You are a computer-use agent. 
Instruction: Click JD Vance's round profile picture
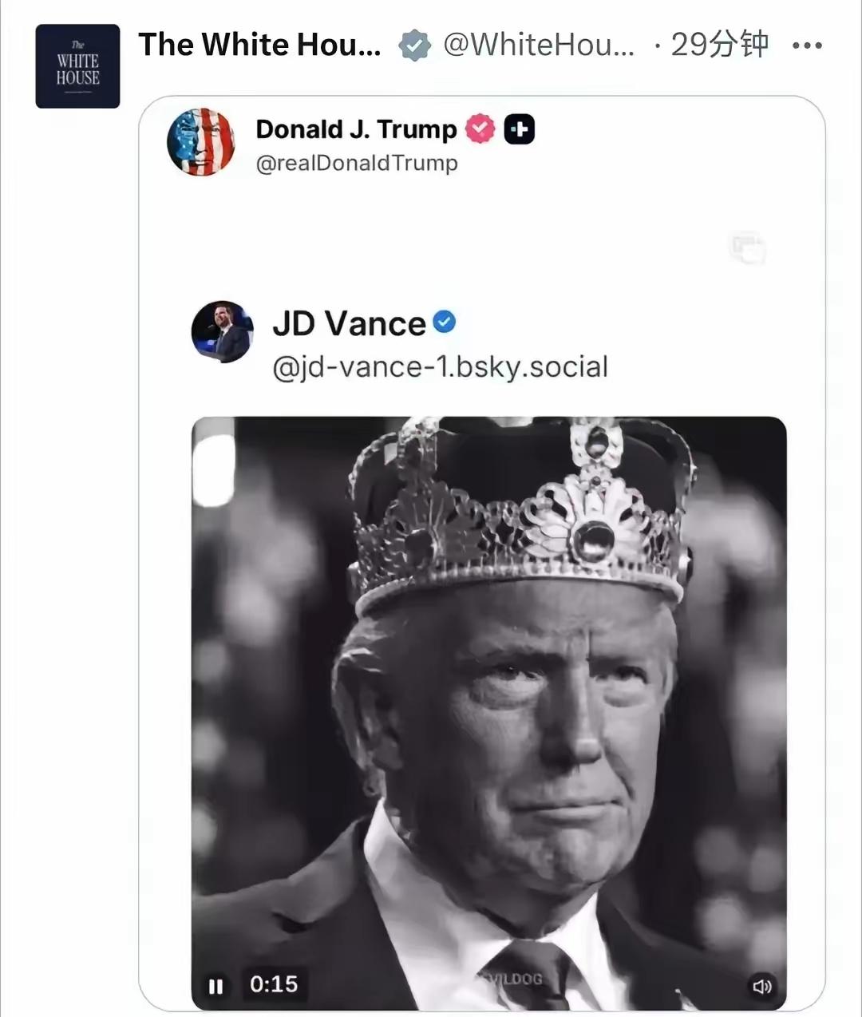pyautogui.click(x=222, y=332)
